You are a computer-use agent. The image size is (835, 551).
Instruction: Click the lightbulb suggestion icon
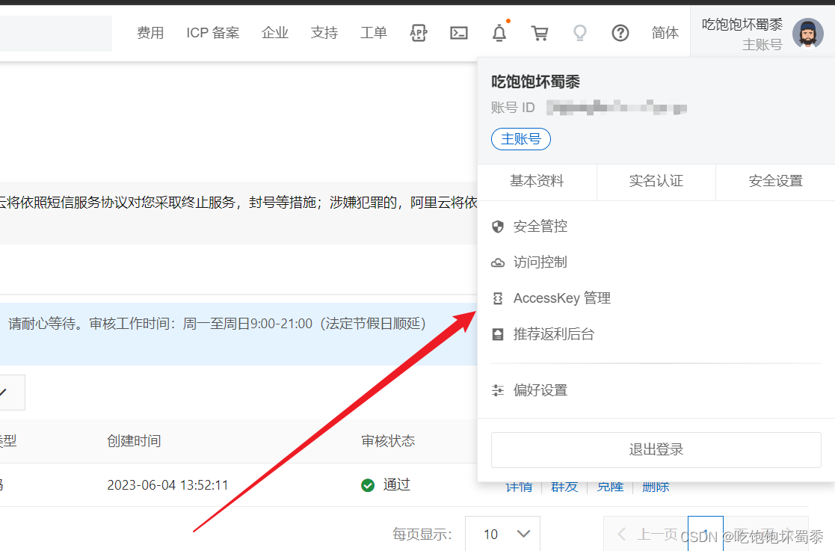coord(580,33)
